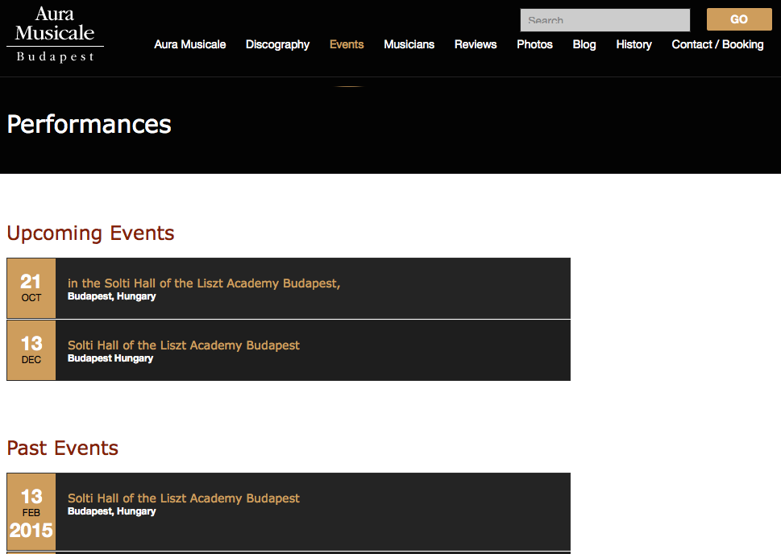781x554 pixels.
Task: Open the Blog page
Action: tap(584, 44)
